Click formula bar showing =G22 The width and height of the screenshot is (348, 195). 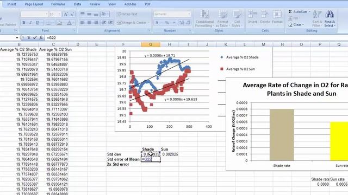click(196, 37)
